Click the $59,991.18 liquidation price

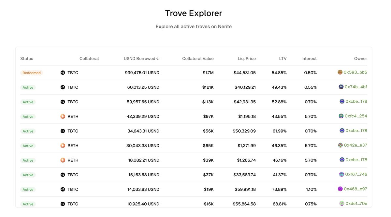[x=245, y=189]
